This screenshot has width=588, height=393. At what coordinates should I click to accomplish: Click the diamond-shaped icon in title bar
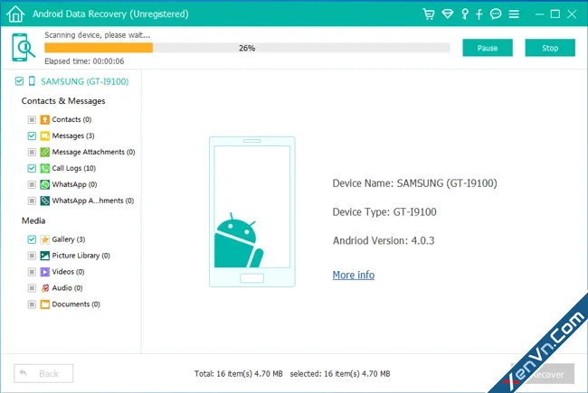click(x=447, y=14)
